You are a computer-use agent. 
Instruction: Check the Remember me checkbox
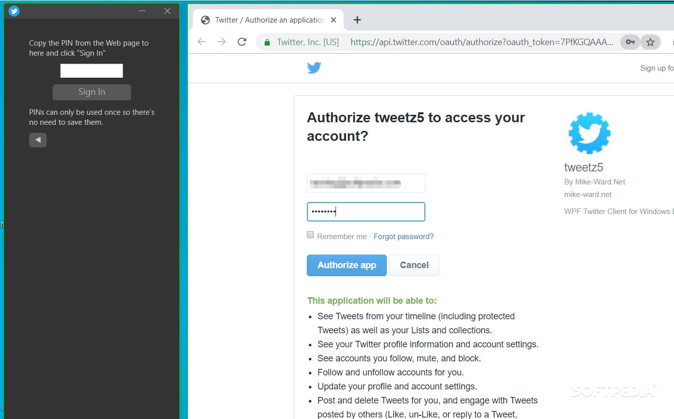[x=310, y=235]
